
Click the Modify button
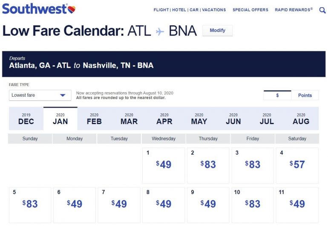(217, 31)
